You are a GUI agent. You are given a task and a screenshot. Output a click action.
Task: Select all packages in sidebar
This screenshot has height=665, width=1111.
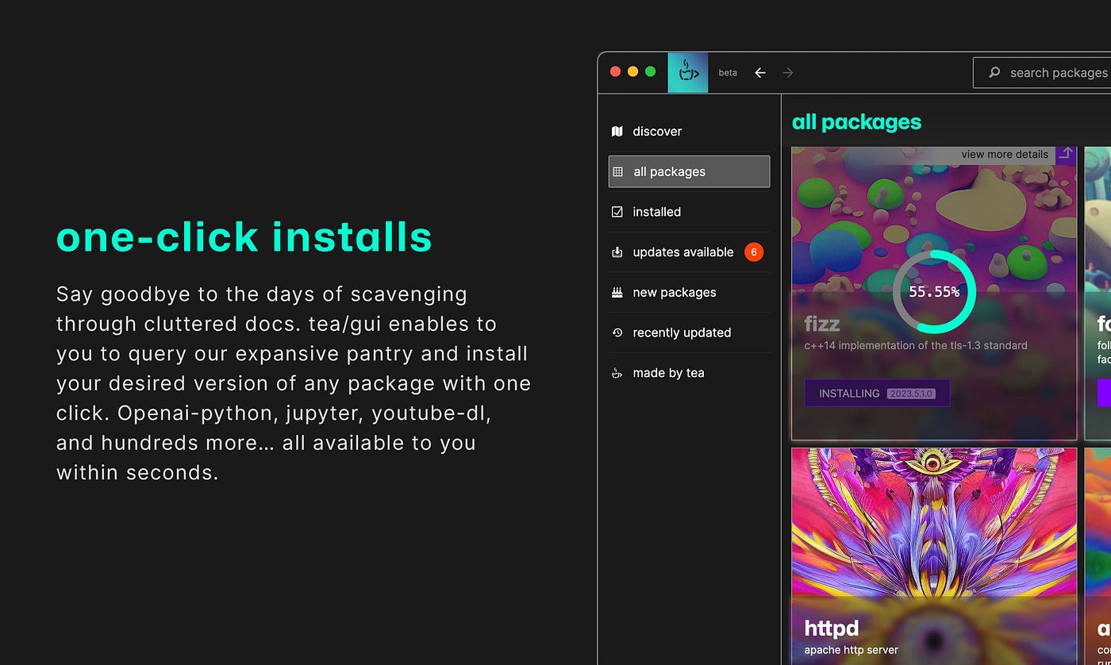coord(689,171)
